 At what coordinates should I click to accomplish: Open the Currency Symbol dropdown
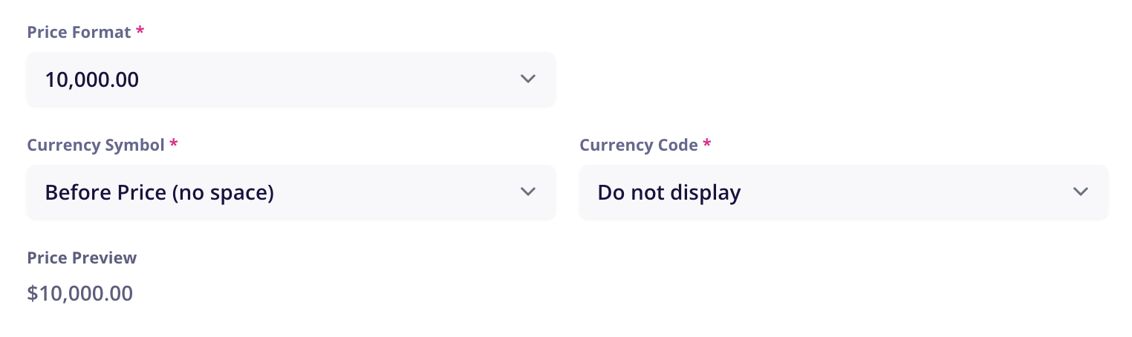point(290,192)
